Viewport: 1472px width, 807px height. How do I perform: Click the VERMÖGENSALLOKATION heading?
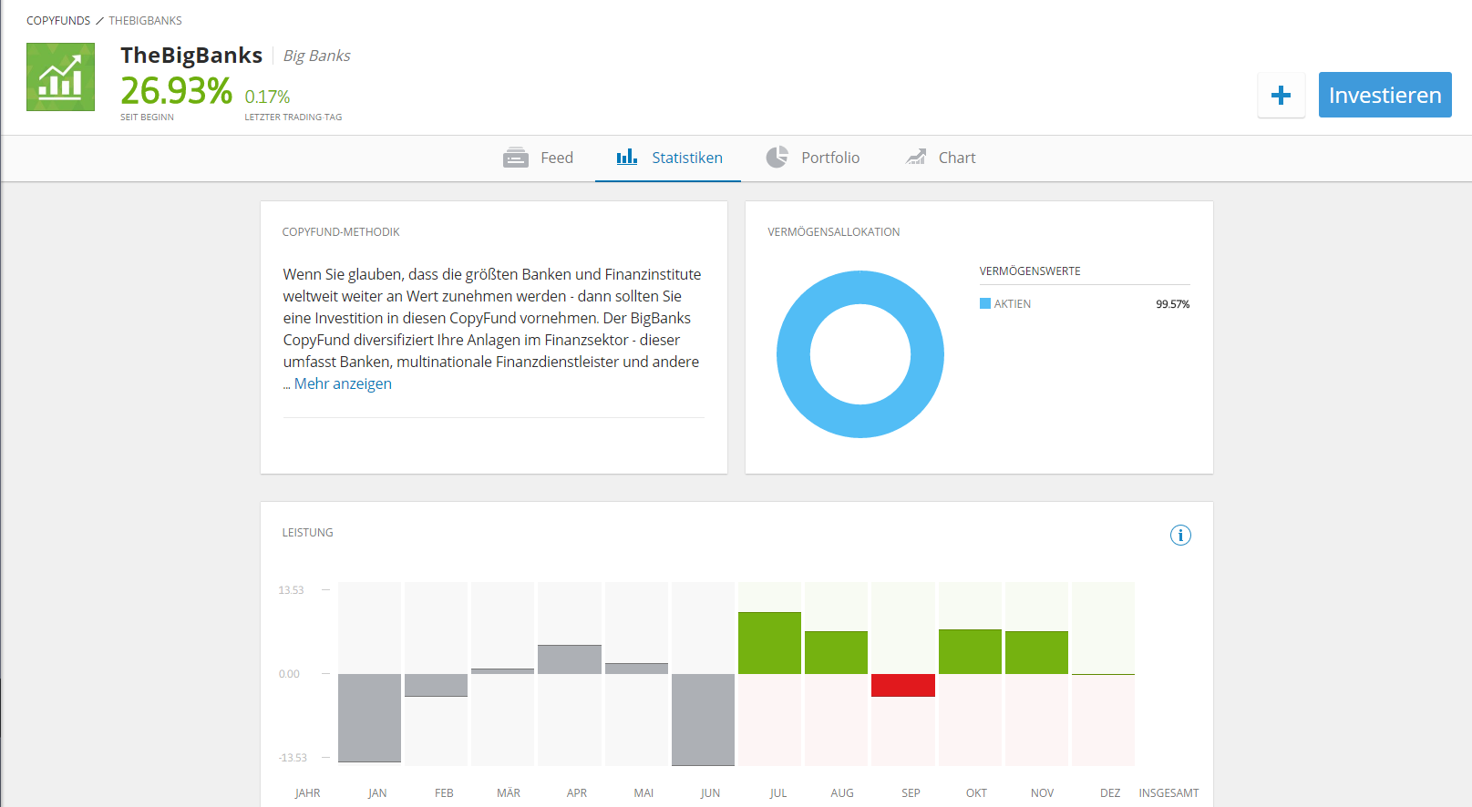point(833,232)
